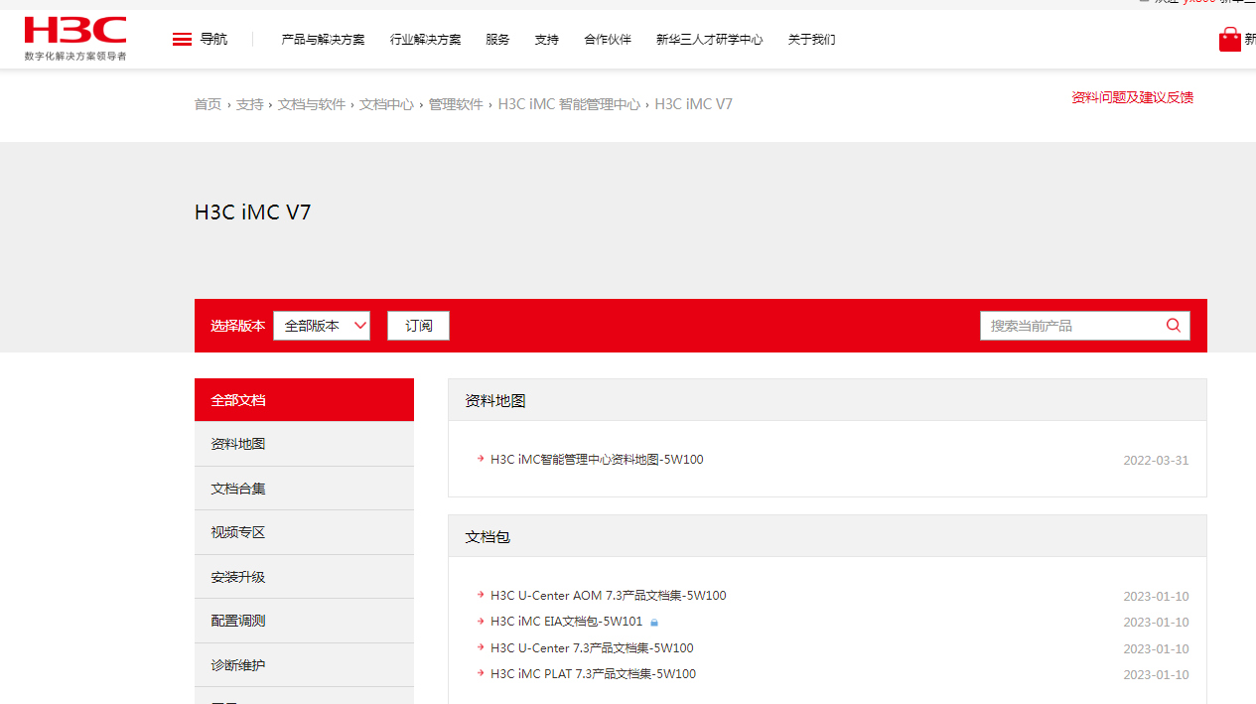This screenshot has height=704, width=1256.
Task: Click date 2022-03-31 of 资料地图 entry
Action: pos(1156,461)
